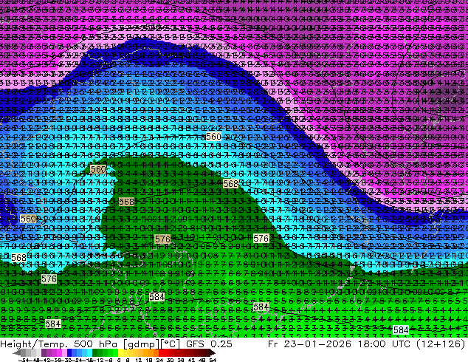
Task: Click the leftmost 560 contour label
Action: click(x=28, y=219)
